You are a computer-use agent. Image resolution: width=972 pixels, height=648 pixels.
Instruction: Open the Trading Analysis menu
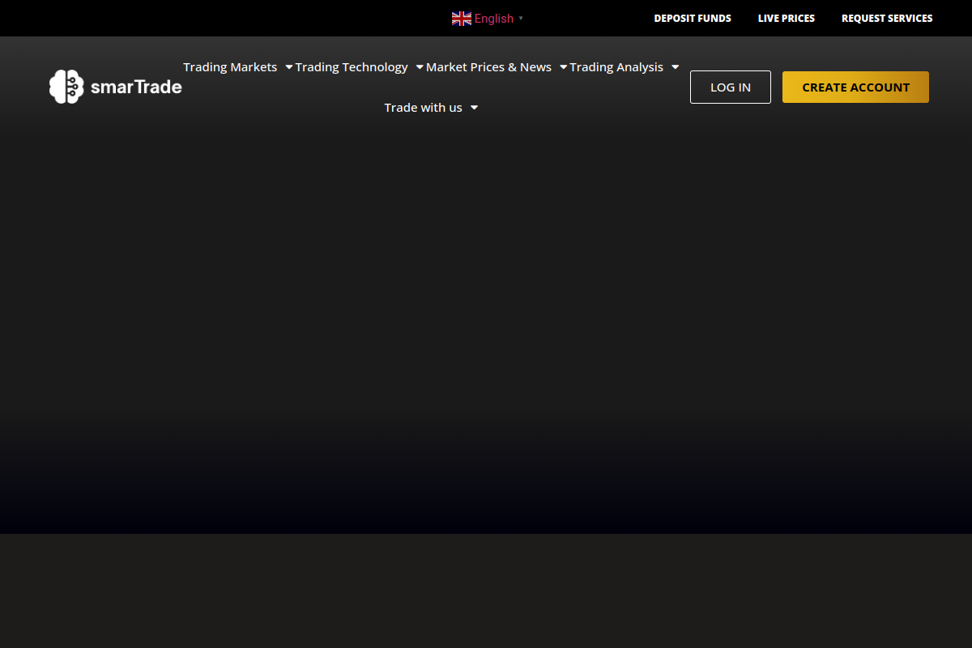point(616,67)
